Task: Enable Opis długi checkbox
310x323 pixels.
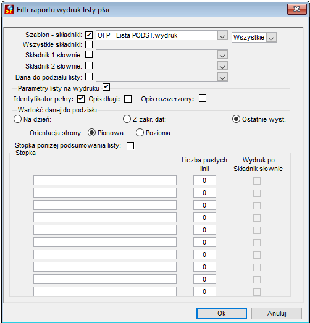Action: (128, 99)
